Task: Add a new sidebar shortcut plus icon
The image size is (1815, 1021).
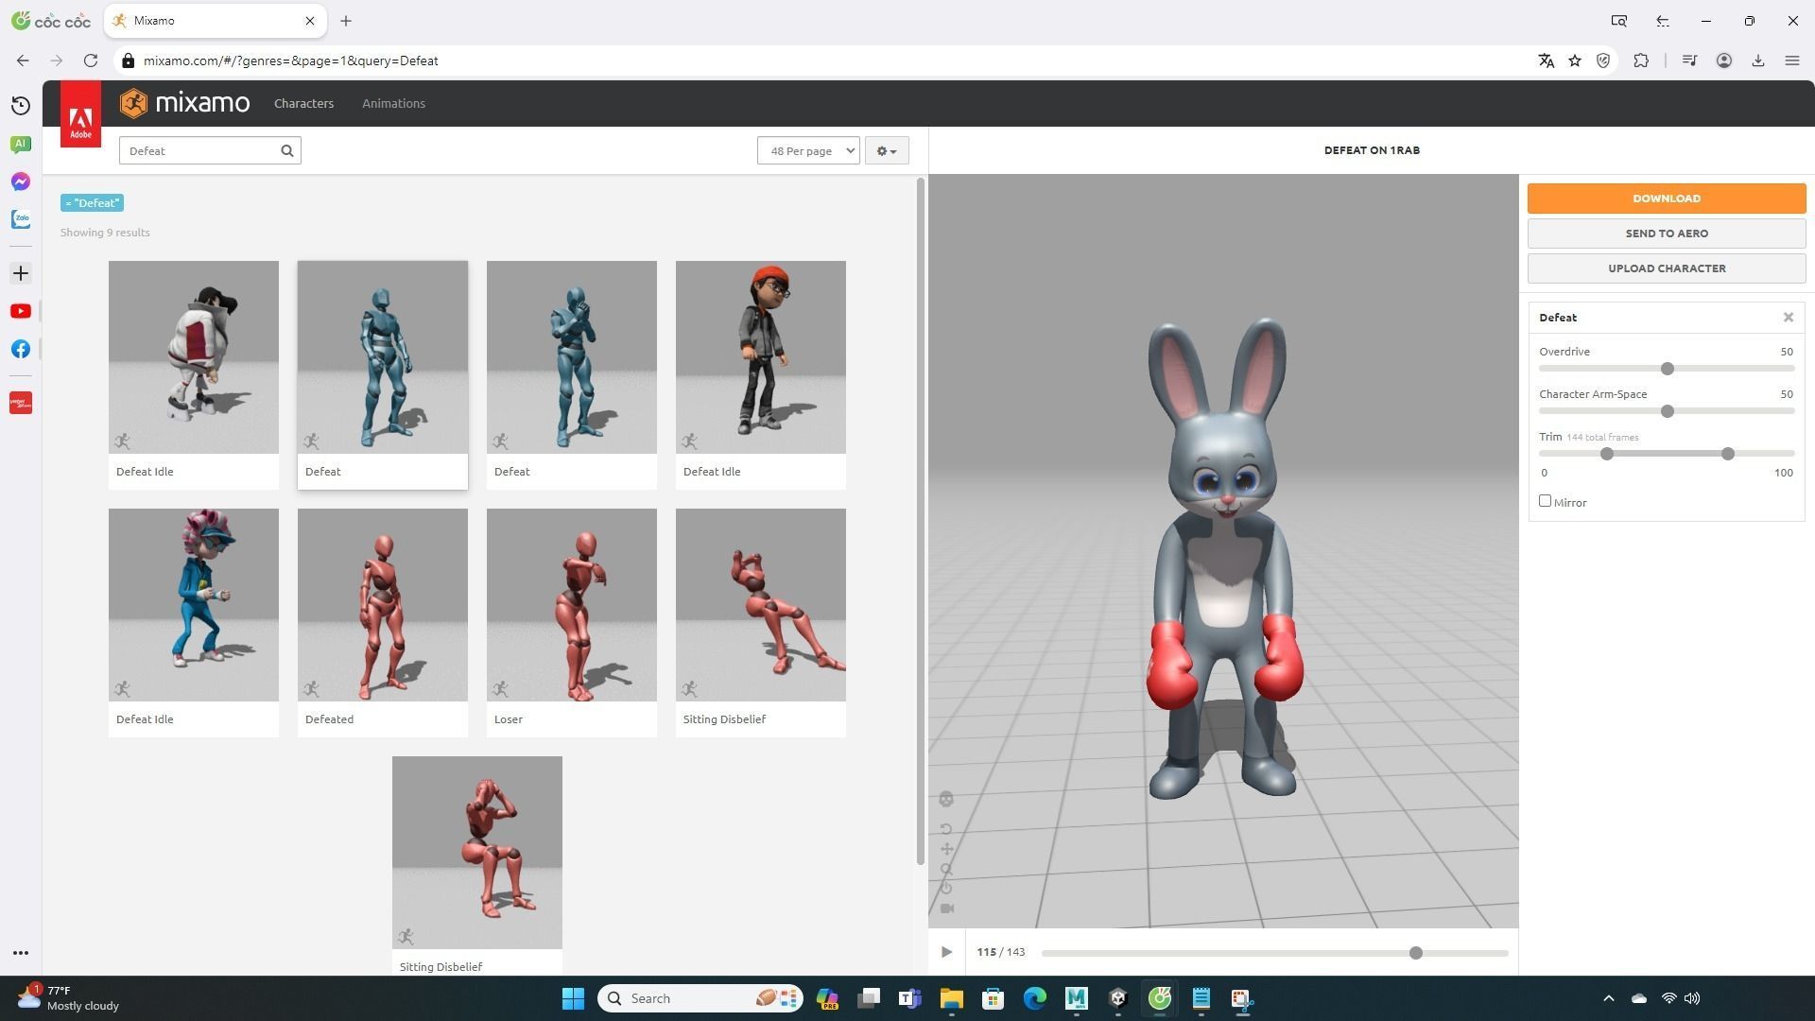Action: click(x=21, y=273)
